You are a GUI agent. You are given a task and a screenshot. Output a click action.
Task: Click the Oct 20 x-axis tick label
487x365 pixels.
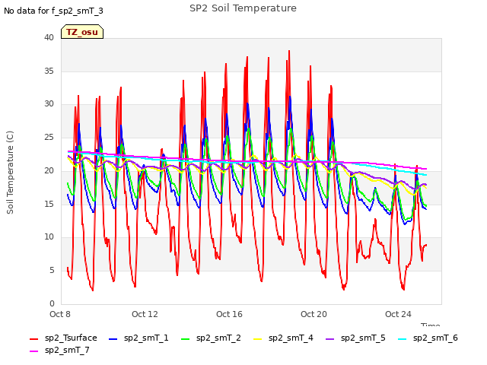(x=314, y=314)
